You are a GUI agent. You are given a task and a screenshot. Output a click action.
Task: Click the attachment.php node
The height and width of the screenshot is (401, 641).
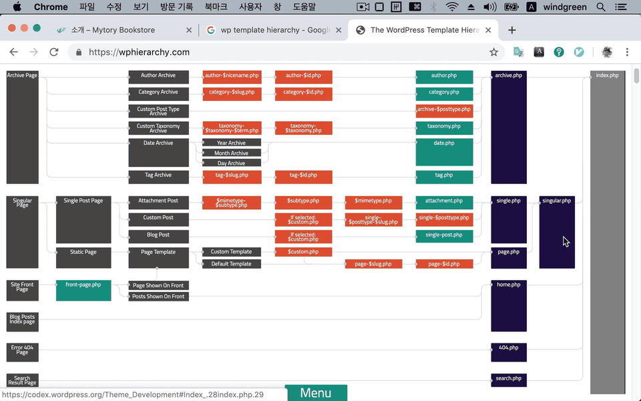444,203
